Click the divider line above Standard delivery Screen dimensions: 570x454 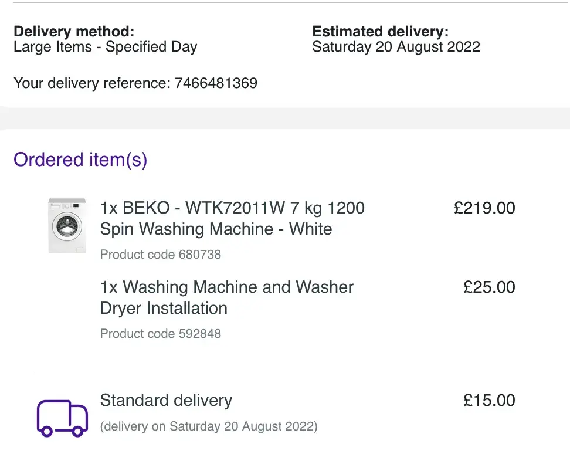(x=290, y=372)
